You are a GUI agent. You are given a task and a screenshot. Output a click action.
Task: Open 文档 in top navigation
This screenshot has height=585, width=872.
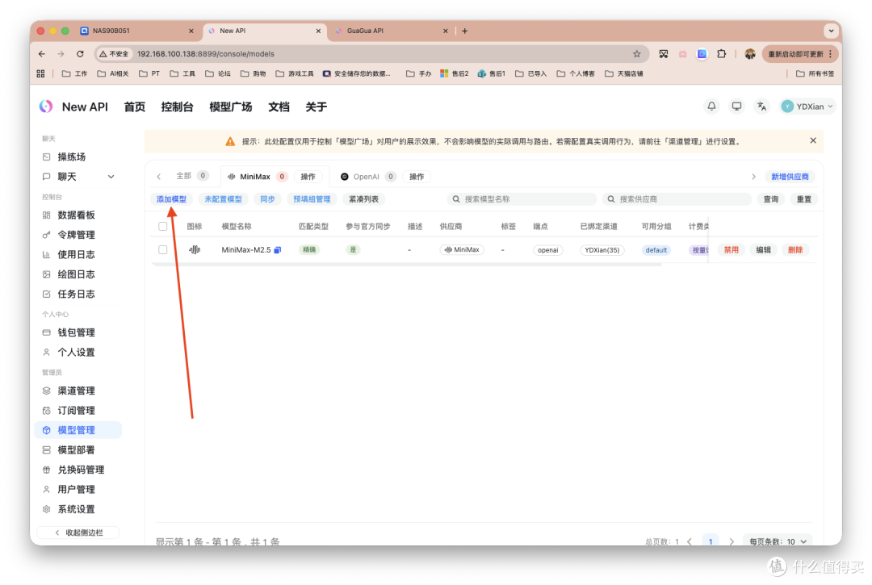279,107
